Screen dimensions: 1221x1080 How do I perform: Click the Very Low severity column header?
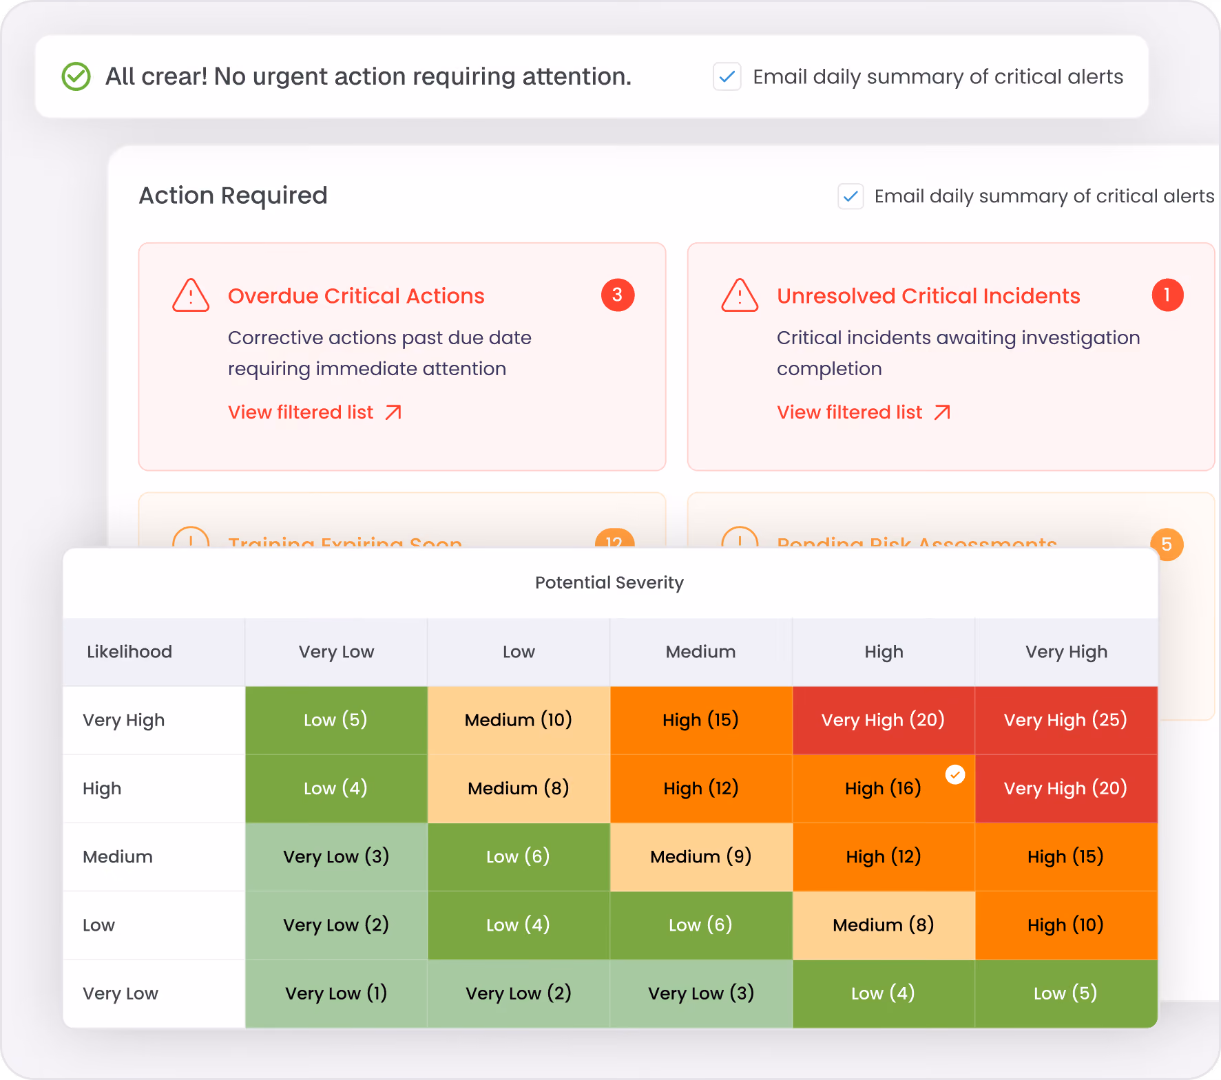[x=336, y=652]
